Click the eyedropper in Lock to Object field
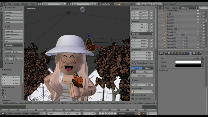 coord(152,91)
